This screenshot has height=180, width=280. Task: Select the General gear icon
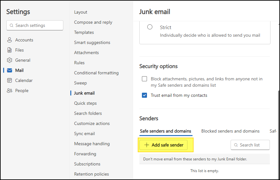[x=10, y=60]
